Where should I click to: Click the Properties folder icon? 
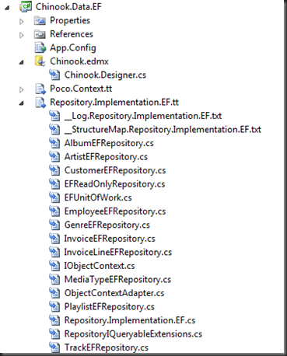point(40,20)
